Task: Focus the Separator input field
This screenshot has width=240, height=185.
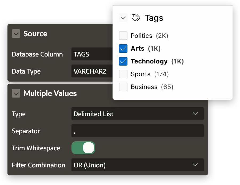Action: coord(137,131)
